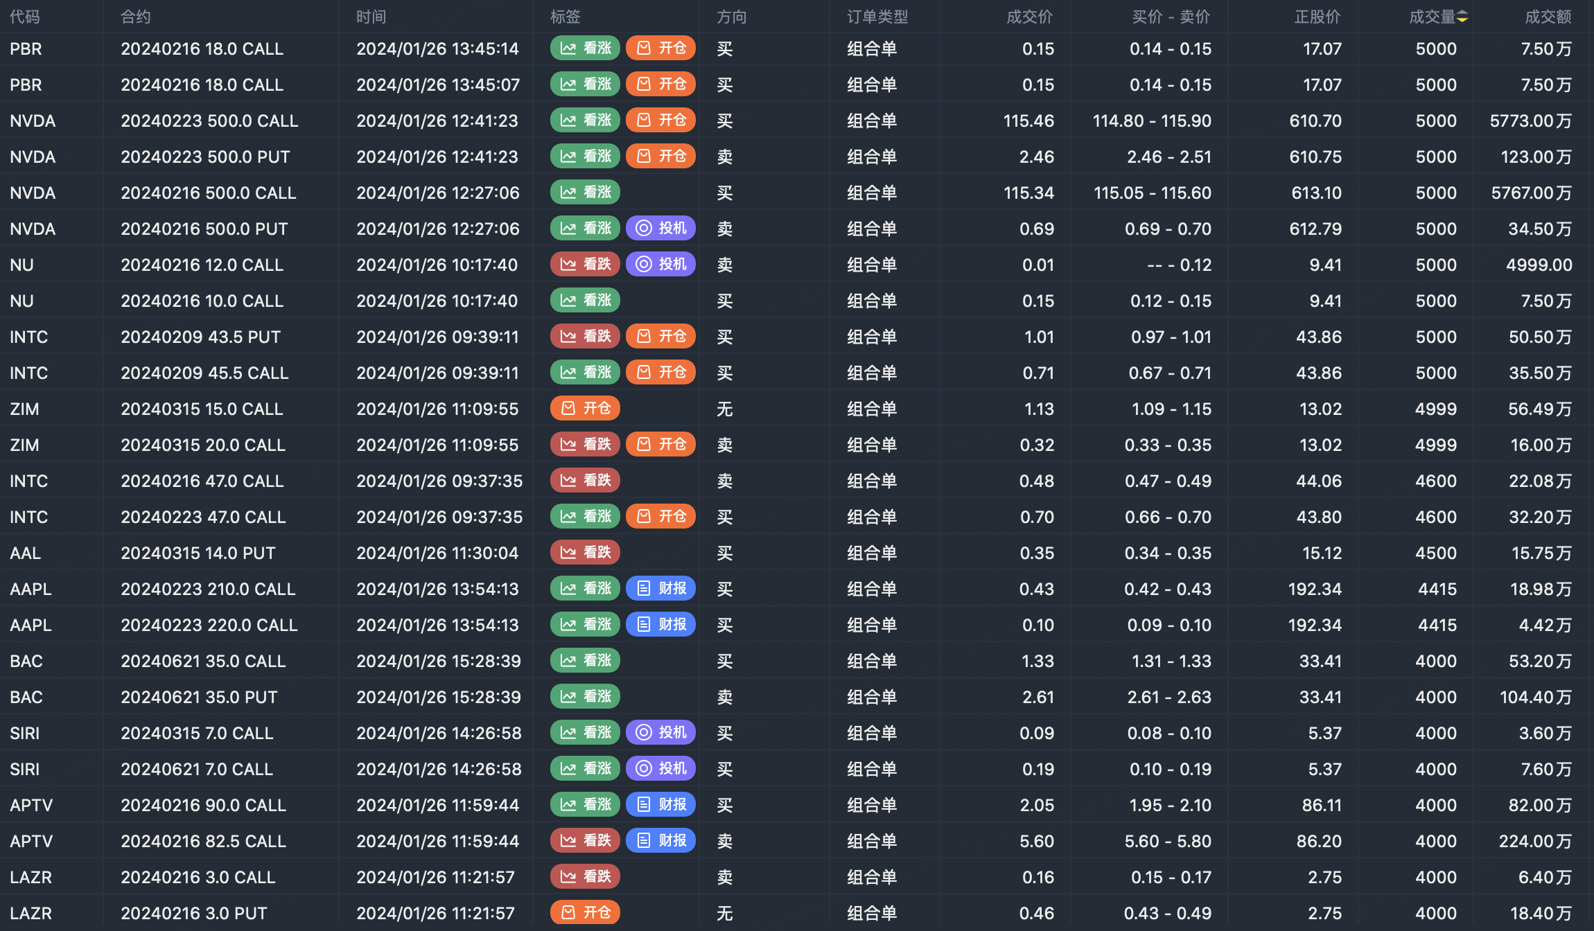Click 看跌 tag on AAL 14.0 PUT row

click(585, 553)
